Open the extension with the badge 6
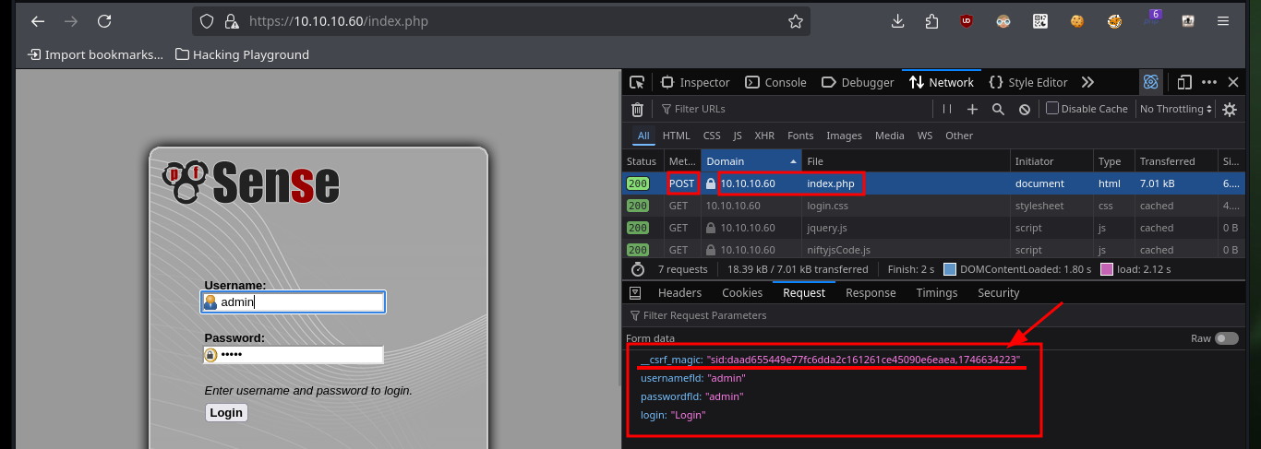The width and height of the screenshot is (1261, 449). [1150, 19]
